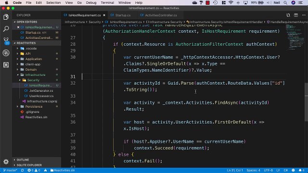Open the Manage gear icon
This screenshot has width=308, height=173.
pos(6,161)
